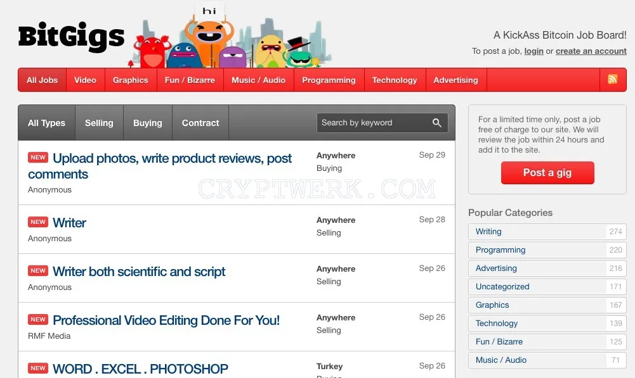
Task: Filter listings by Selling
Action: tap(99, 123)
